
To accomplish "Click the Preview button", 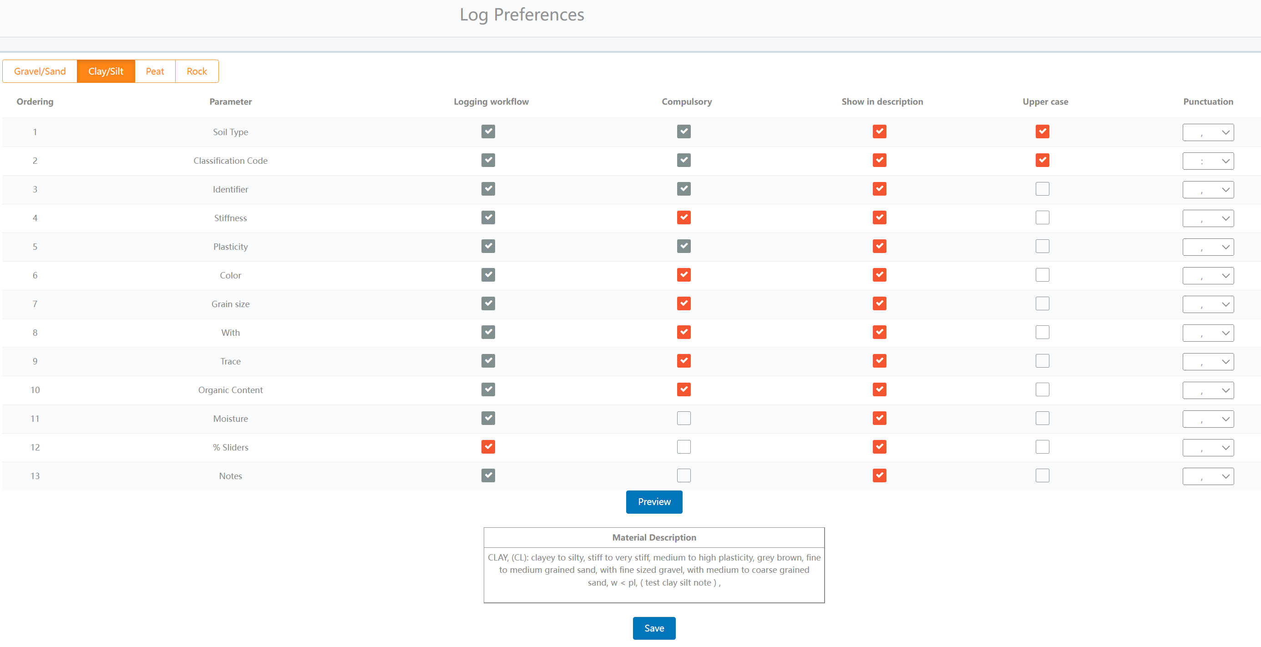I will (x=654, y=502).
